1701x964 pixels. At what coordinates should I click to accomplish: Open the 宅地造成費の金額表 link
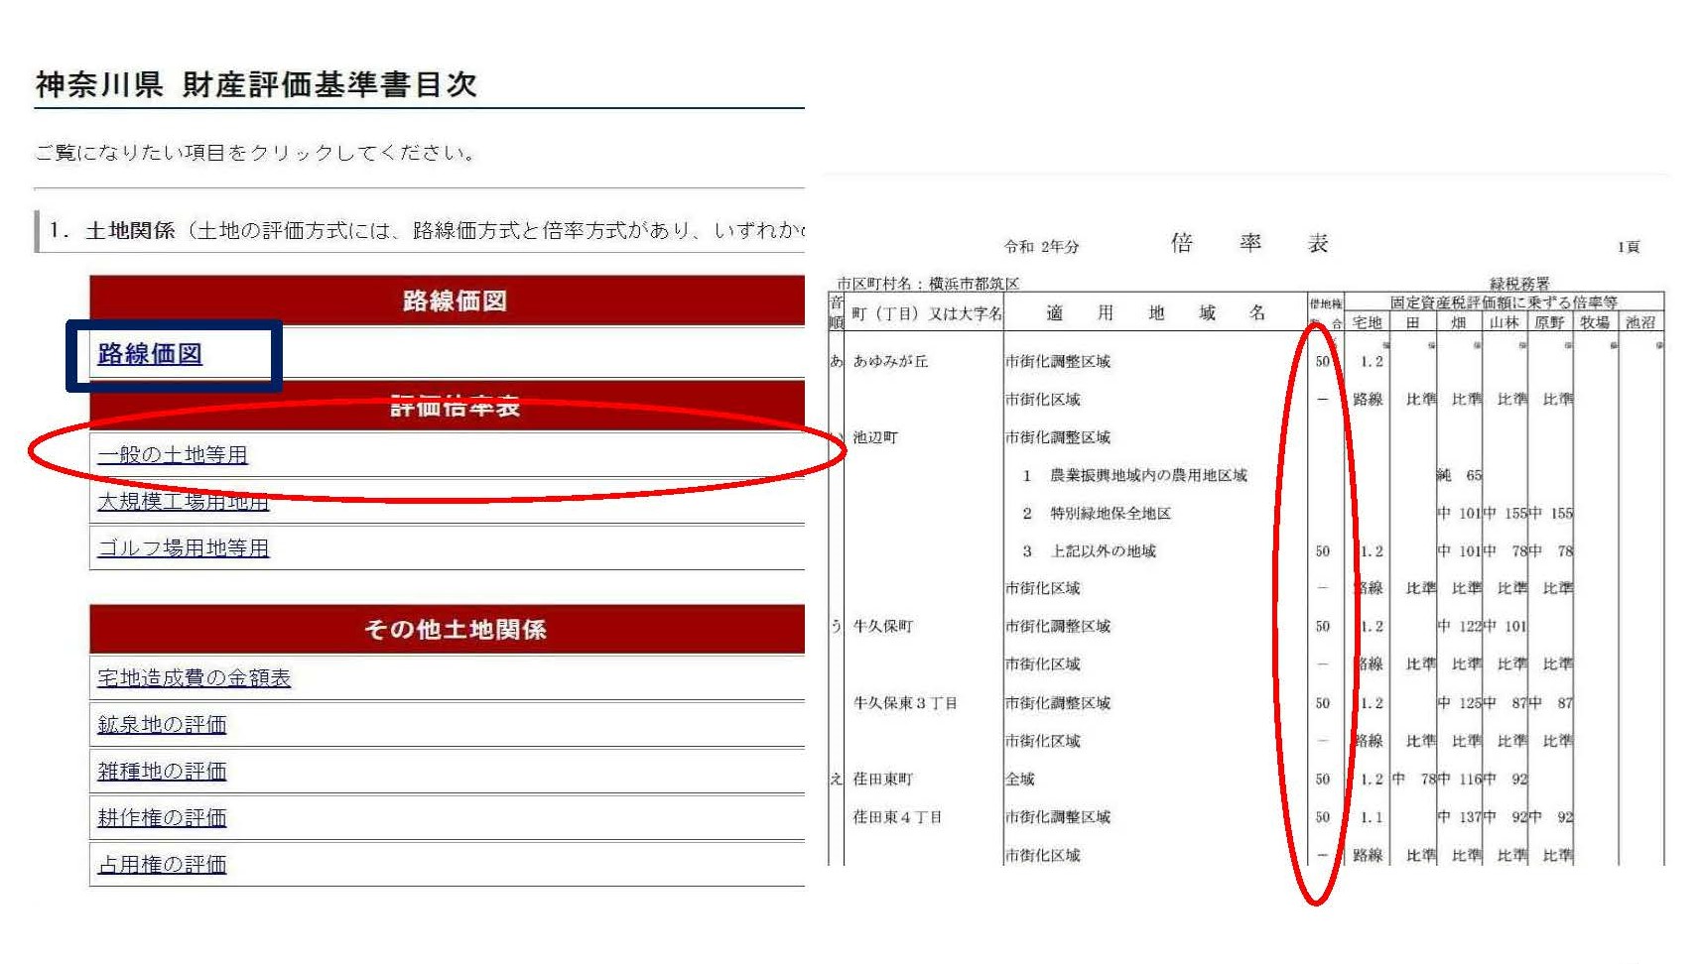194,678
